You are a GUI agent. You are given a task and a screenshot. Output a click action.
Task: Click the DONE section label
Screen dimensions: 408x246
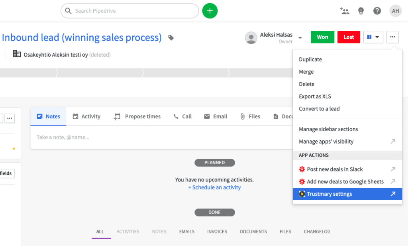215,213
